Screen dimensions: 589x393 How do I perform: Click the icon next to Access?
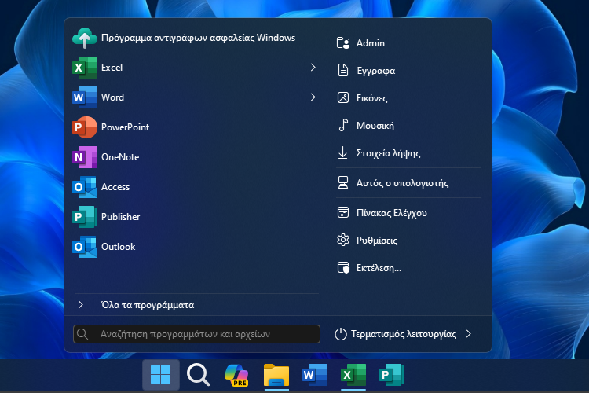pos(85,187)
